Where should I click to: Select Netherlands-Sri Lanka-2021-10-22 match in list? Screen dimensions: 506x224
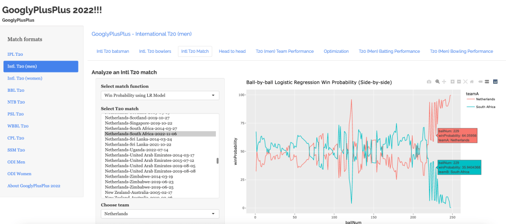tap(138, 145)
